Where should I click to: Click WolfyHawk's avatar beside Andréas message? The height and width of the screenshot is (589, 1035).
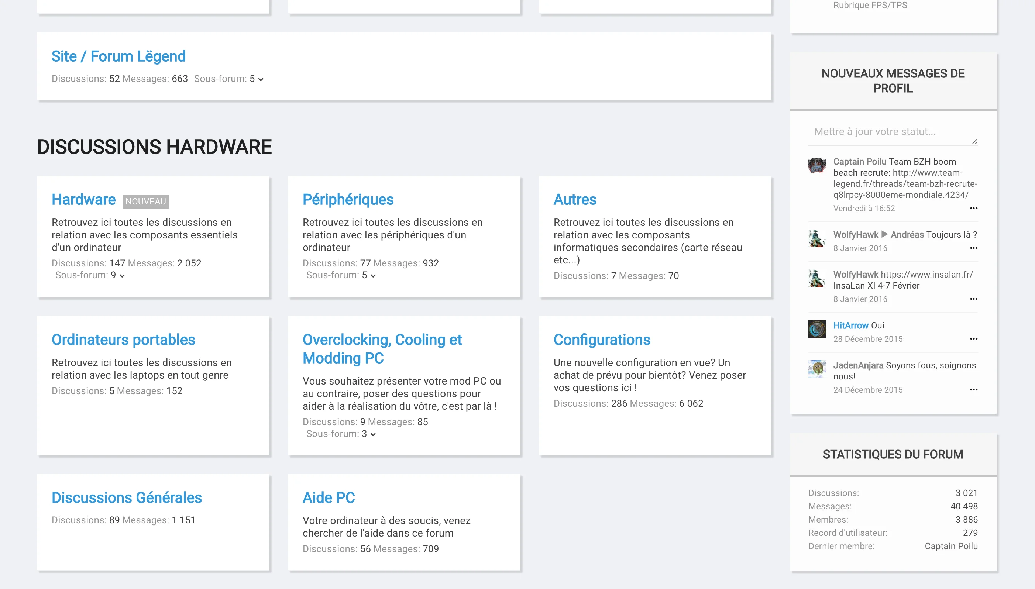tap(816, 239)
